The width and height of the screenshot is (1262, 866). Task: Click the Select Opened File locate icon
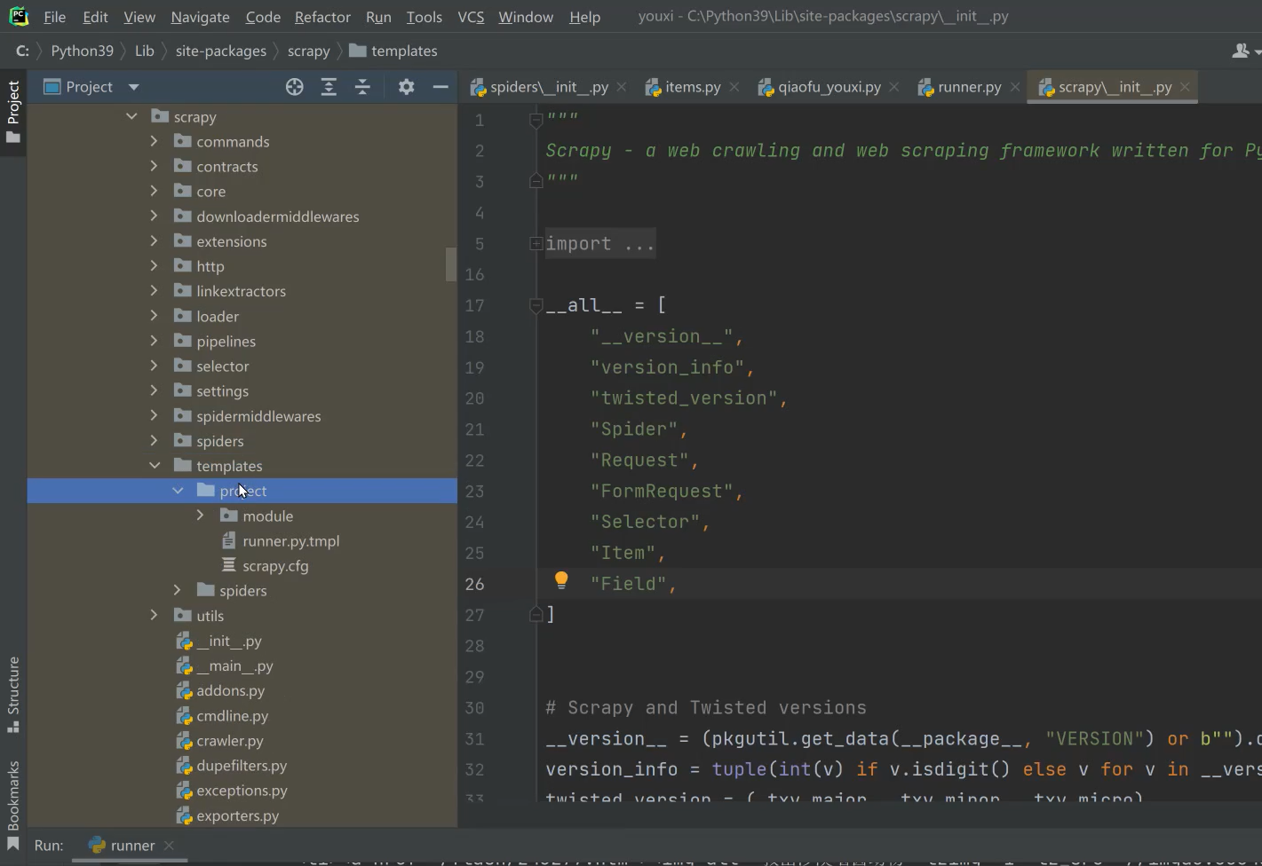pyautogui.click(x=295, y=87)
